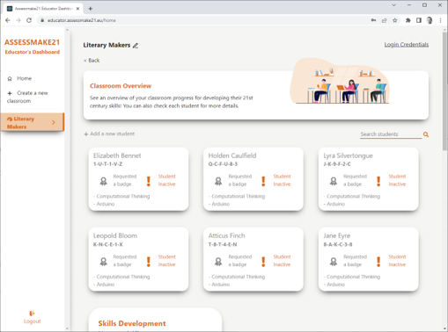448x332 pixels.
Task: Click the Logout label
Action: [x=32, y=321]
